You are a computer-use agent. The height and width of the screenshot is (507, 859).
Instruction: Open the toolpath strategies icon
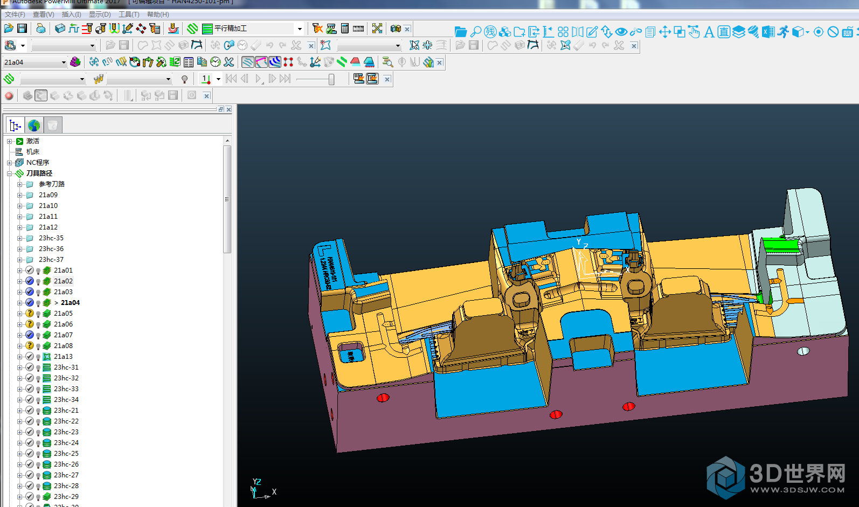pos(192,29)
